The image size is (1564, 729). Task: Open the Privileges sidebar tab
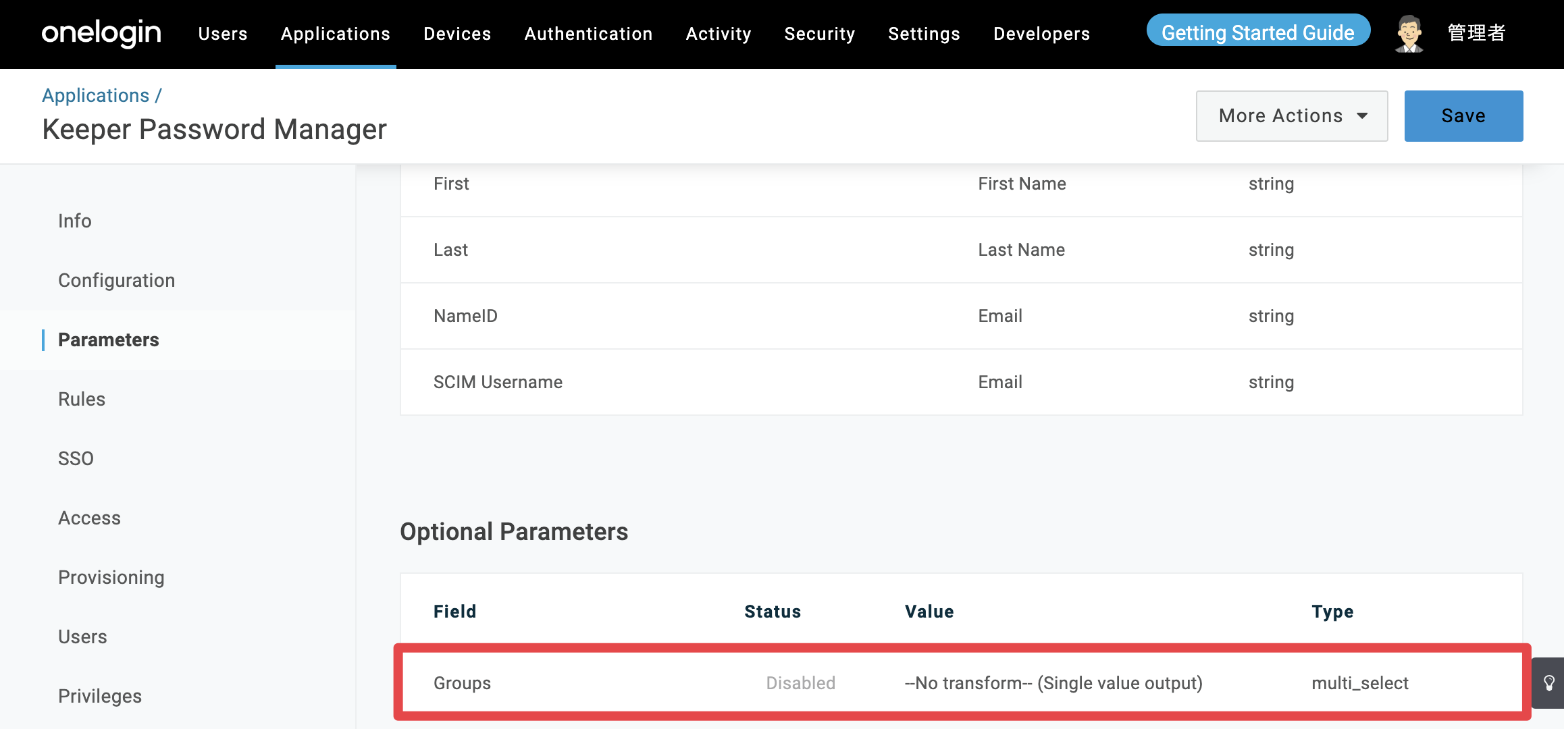(x=100, y=696)
